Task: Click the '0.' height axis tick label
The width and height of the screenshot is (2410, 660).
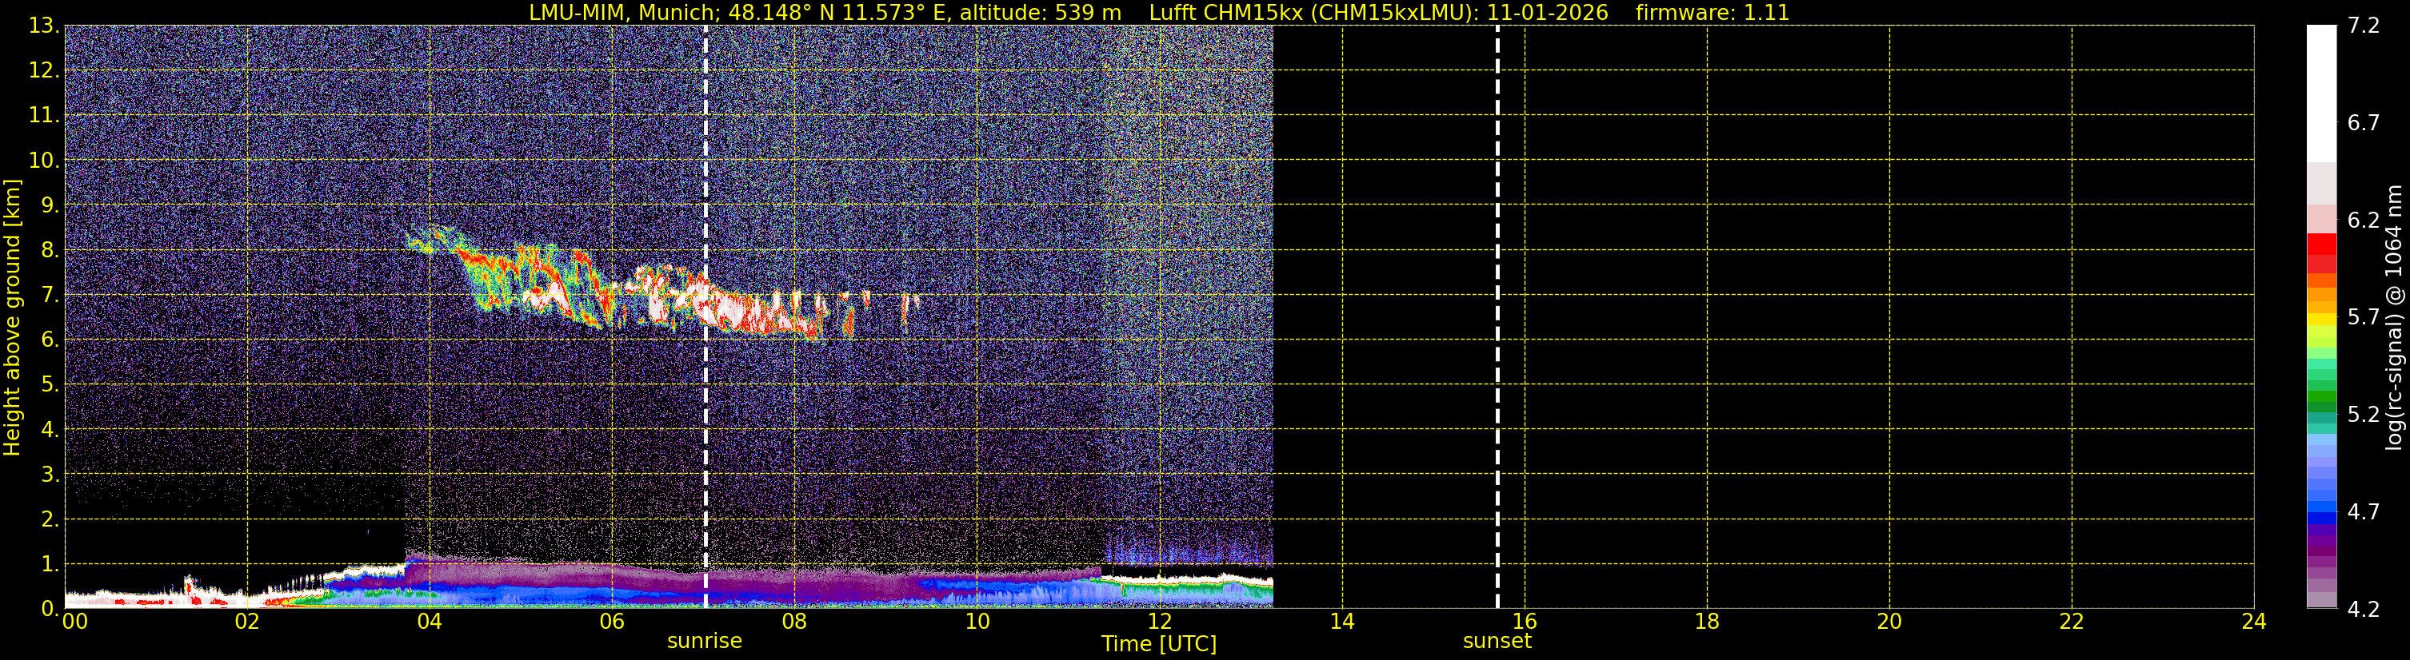Action: 50,609
